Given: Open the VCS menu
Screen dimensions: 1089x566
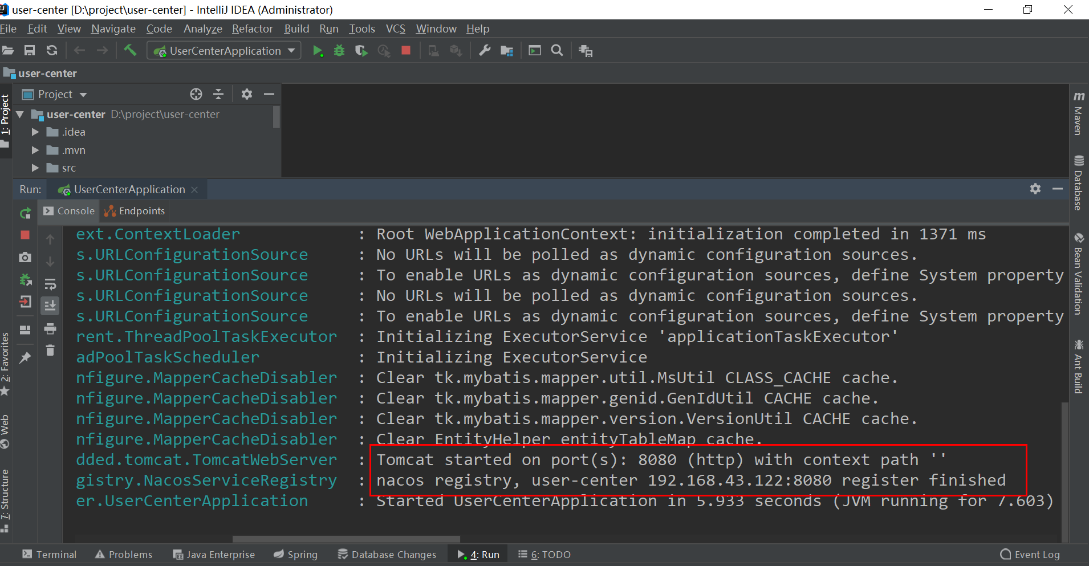Looking at the screenshot, I should click(x=395, y=28).
